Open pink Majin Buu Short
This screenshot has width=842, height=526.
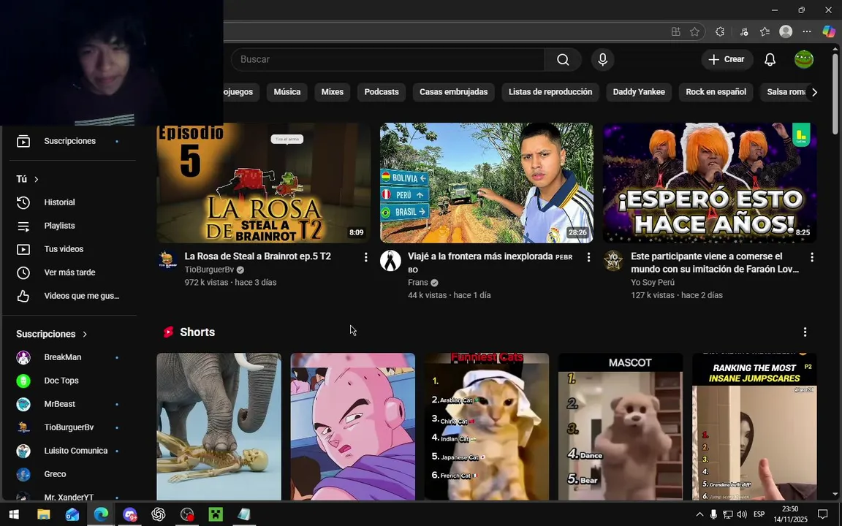click(353, 427)
